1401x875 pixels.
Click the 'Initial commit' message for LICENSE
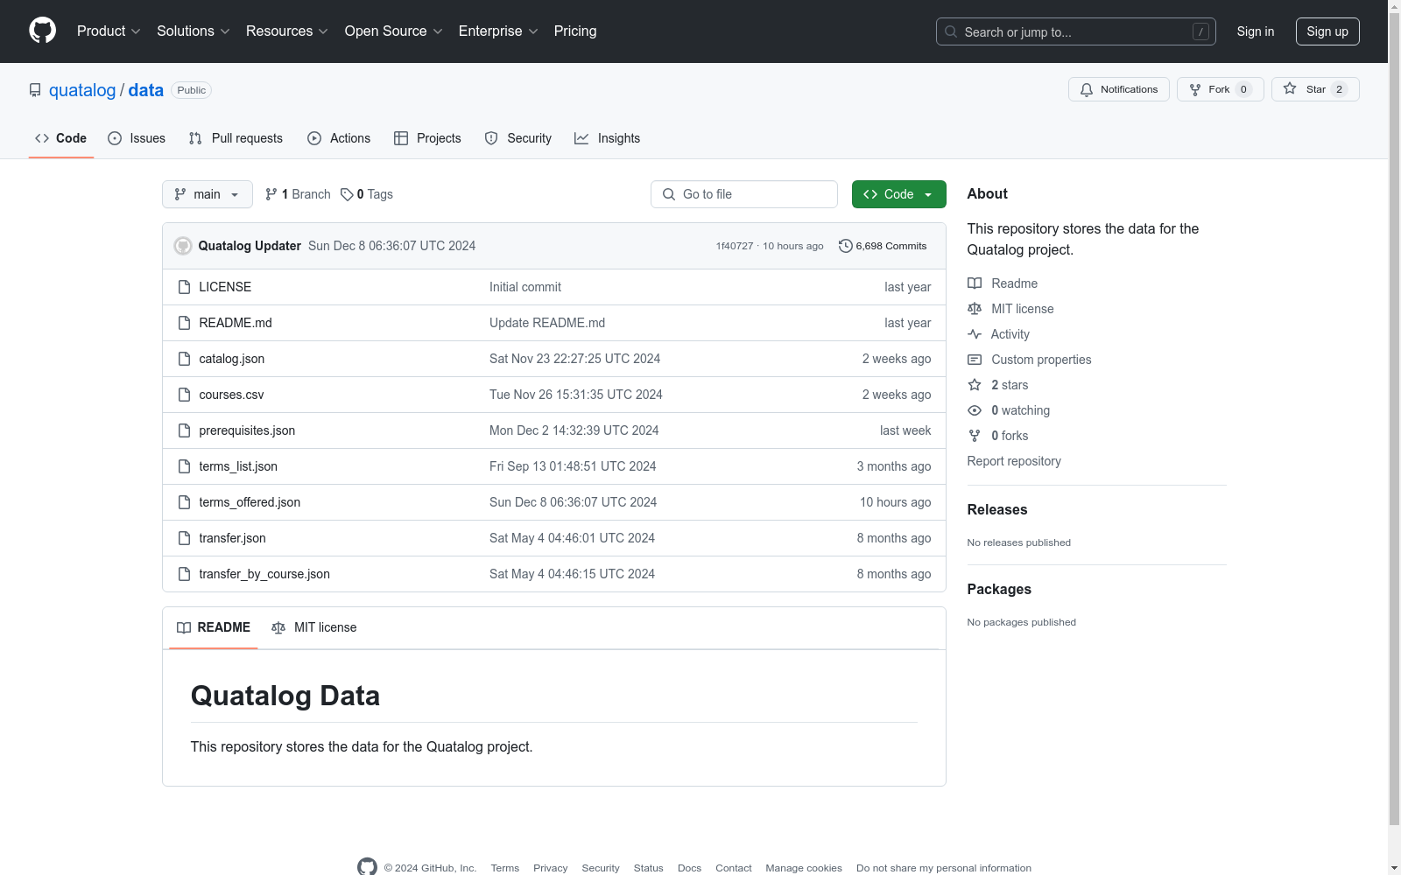tap(525, 287)
